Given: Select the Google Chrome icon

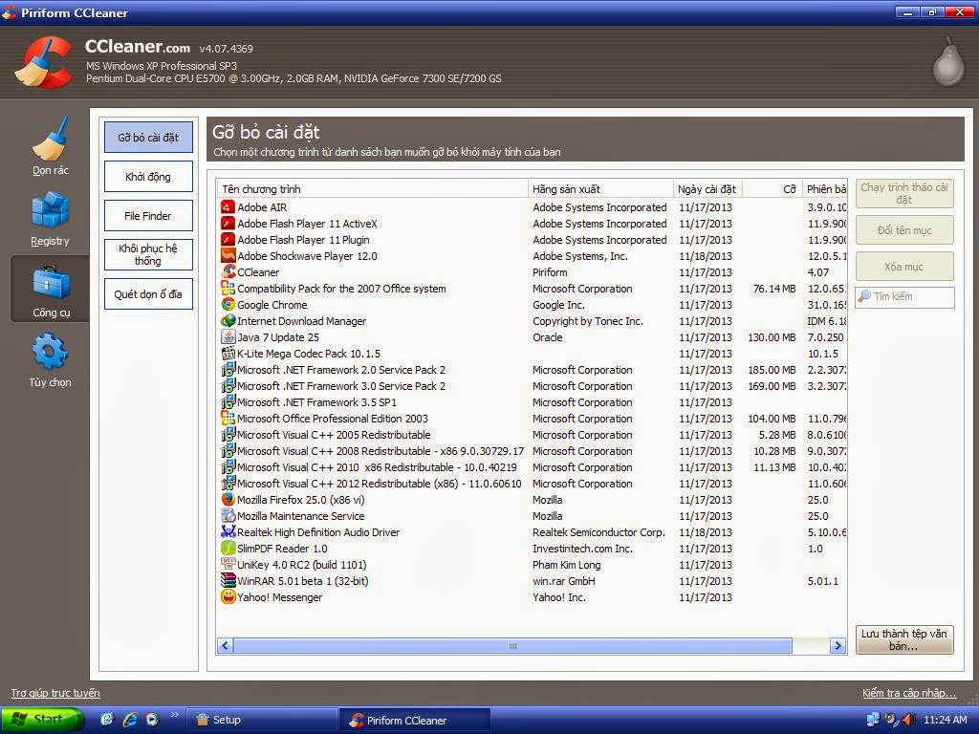Looking at the screenshot, I should pos(228,304).
